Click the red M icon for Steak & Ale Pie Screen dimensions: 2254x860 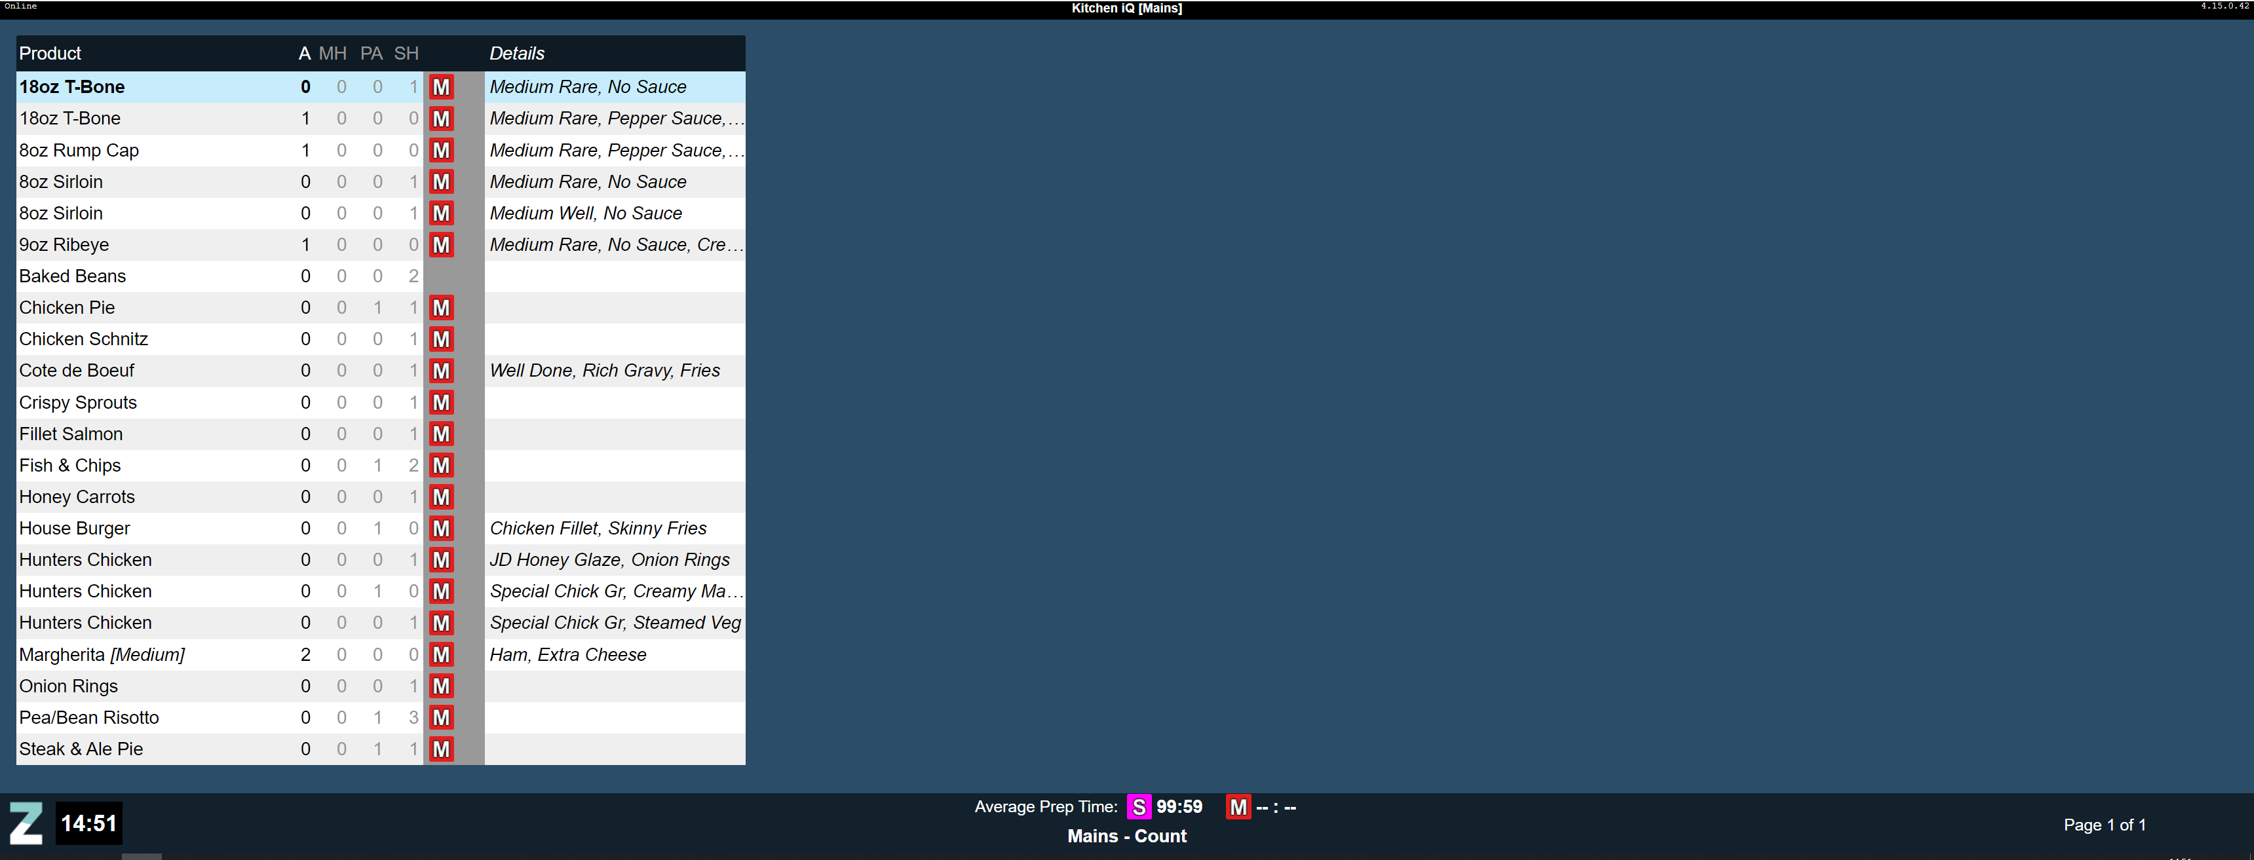click(x=441, y=749)
